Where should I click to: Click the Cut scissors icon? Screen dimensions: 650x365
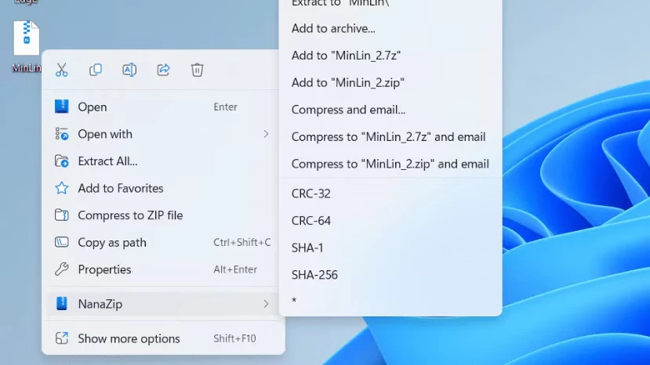point(62,70)
